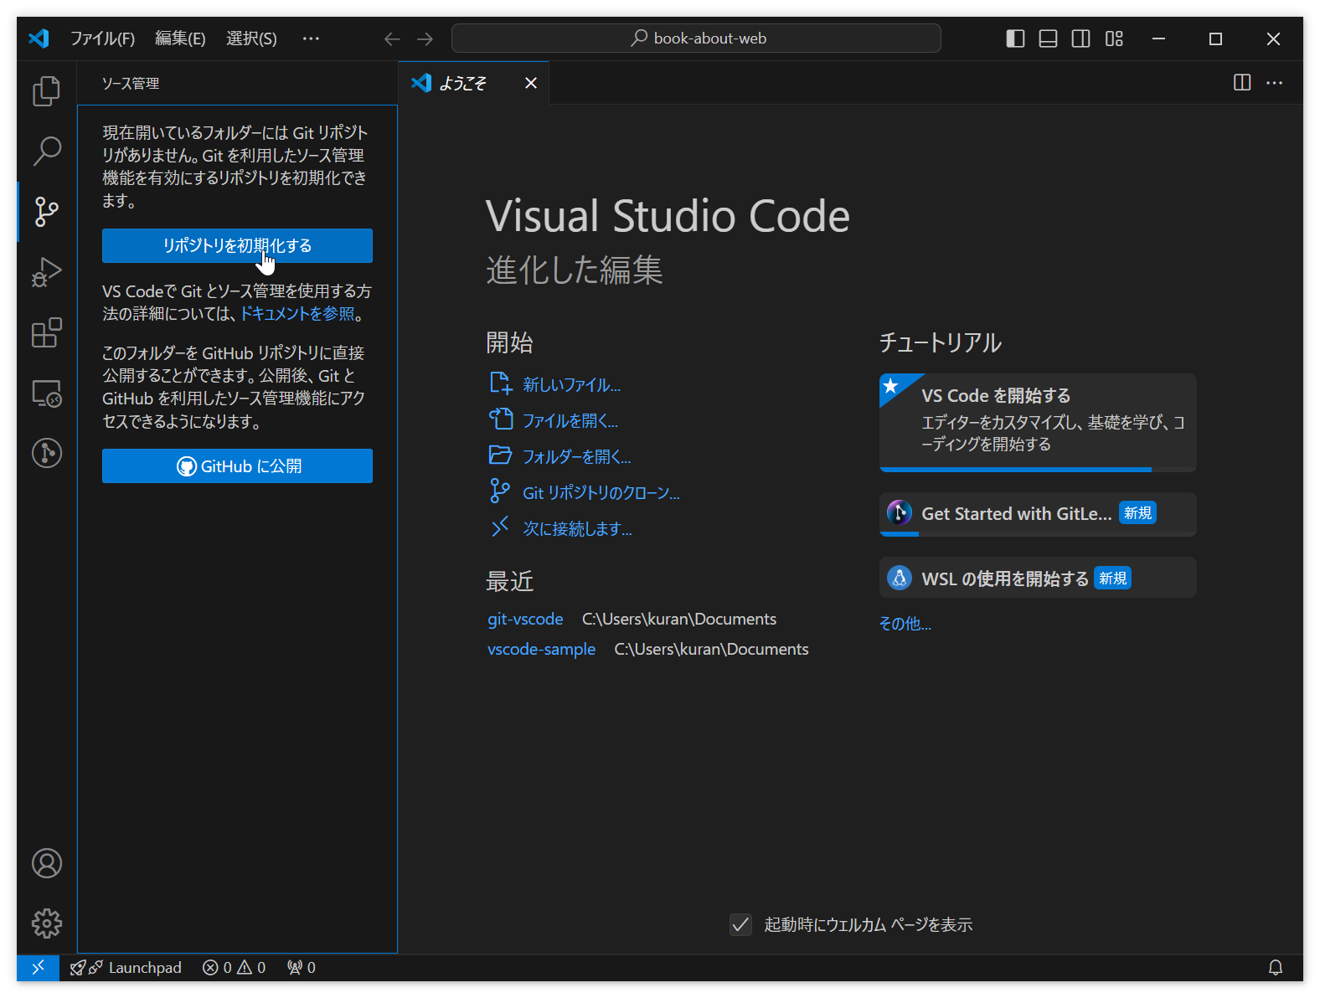Open the Extensions view
Viewport: 1320px width, 998px height.
(x=47, y=332)
